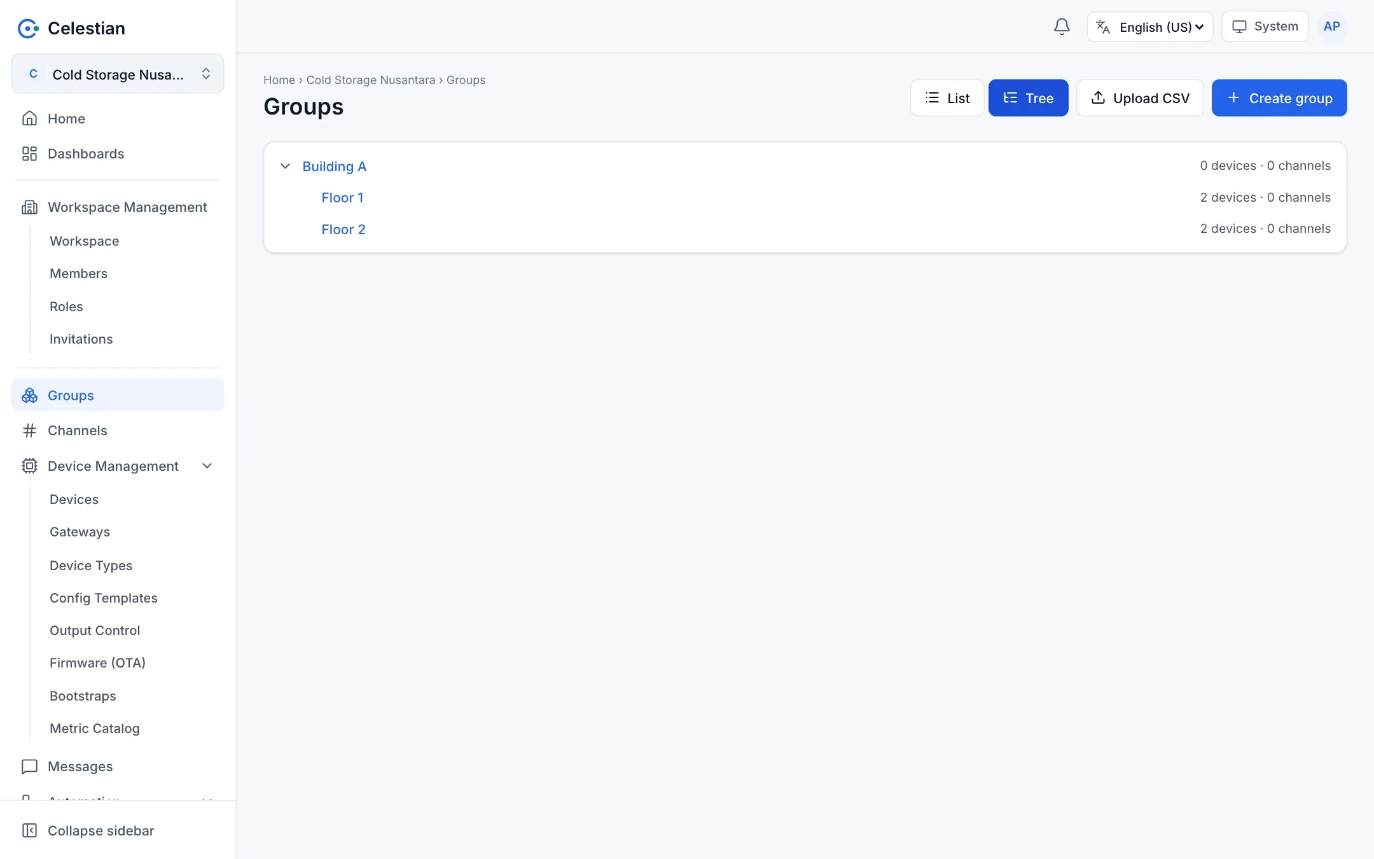Collapse the Device Management section chevron
Screen dimensions: 1374x859
[x=207, y=466]
